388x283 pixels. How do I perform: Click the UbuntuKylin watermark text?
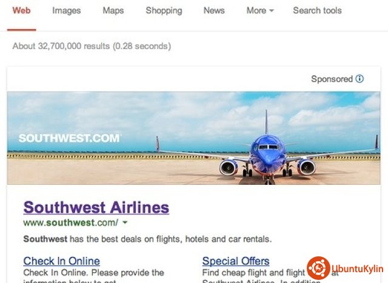pyautogui.click(x=357, y=268)
